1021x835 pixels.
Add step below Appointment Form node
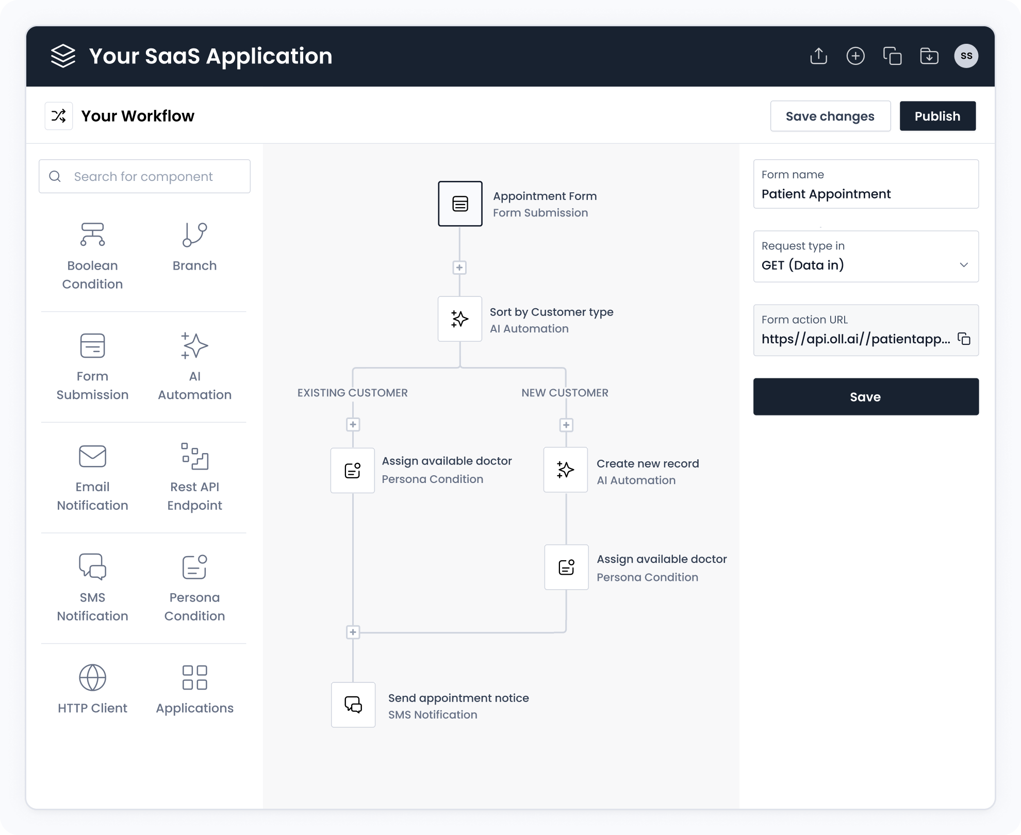pos(459,268)
